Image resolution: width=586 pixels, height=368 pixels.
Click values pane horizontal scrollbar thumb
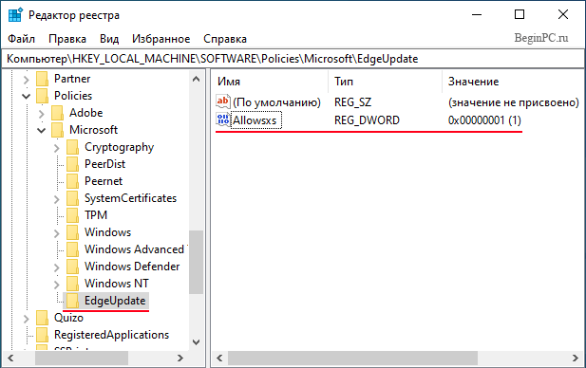coord(352,359)
